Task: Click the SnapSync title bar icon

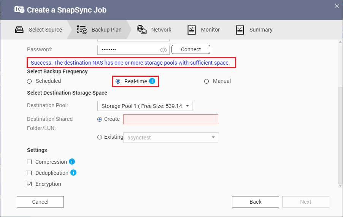Action: click(x=19, y=10)
